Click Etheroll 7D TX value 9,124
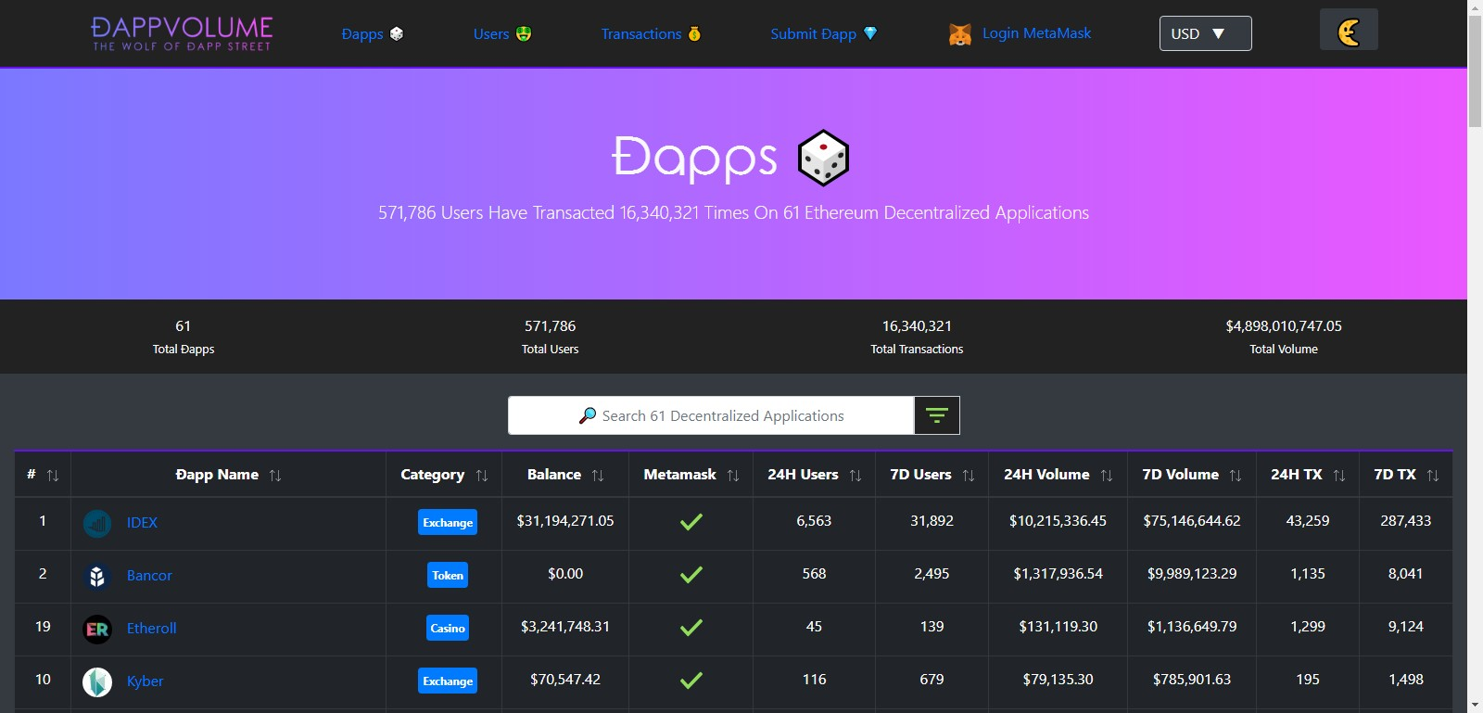Viewport: 1483px width, 713px height. (1406, 627)
